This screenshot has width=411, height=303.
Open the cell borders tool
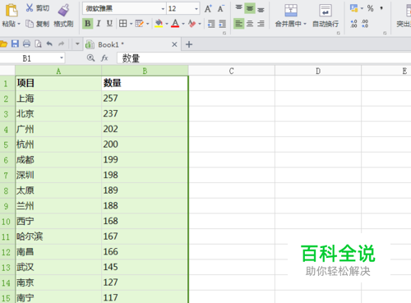(x=123, y=24)
